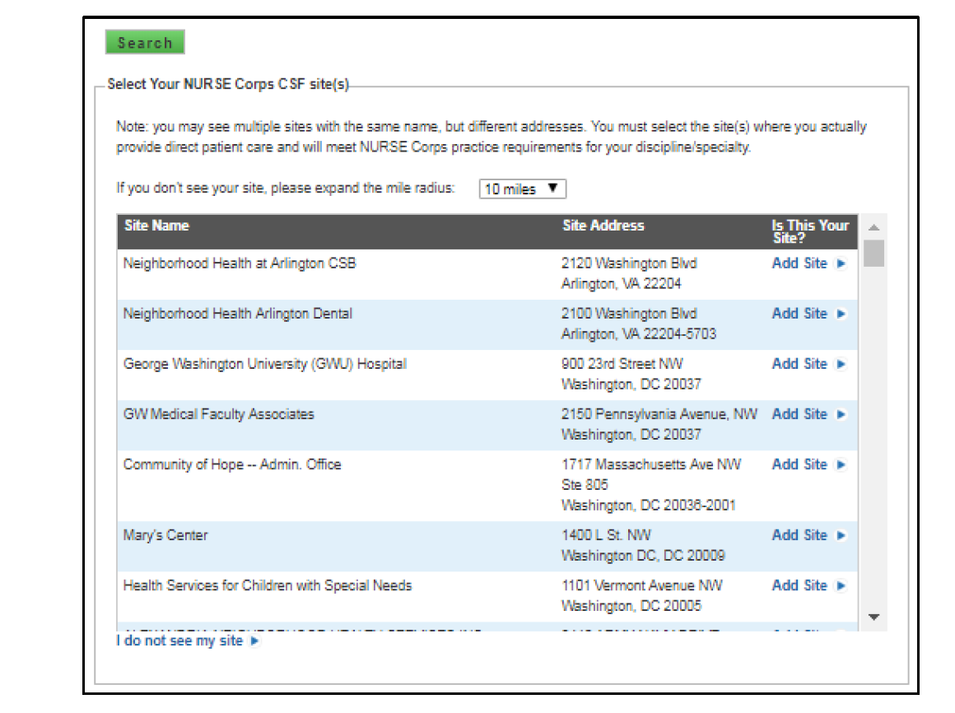Click the green Search button
This screenshot has width=955, height=713.
coord(145,43)
